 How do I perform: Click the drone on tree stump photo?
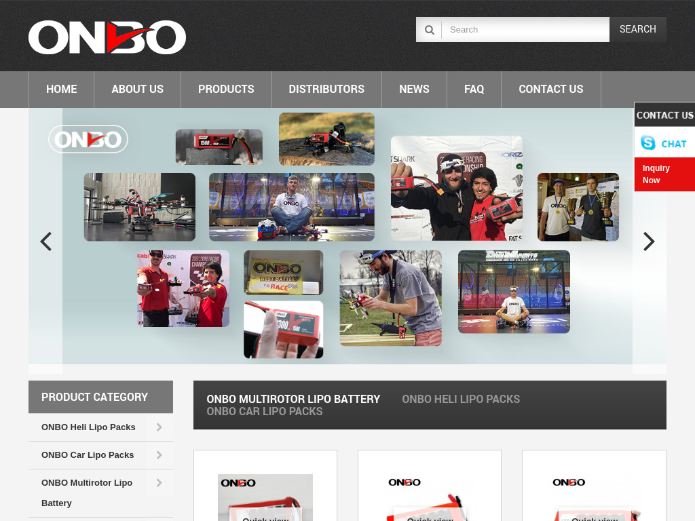pos(326,138)
